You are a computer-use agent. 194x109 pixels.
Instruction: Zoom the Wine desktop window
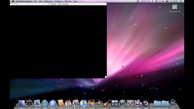pos(17,4)
